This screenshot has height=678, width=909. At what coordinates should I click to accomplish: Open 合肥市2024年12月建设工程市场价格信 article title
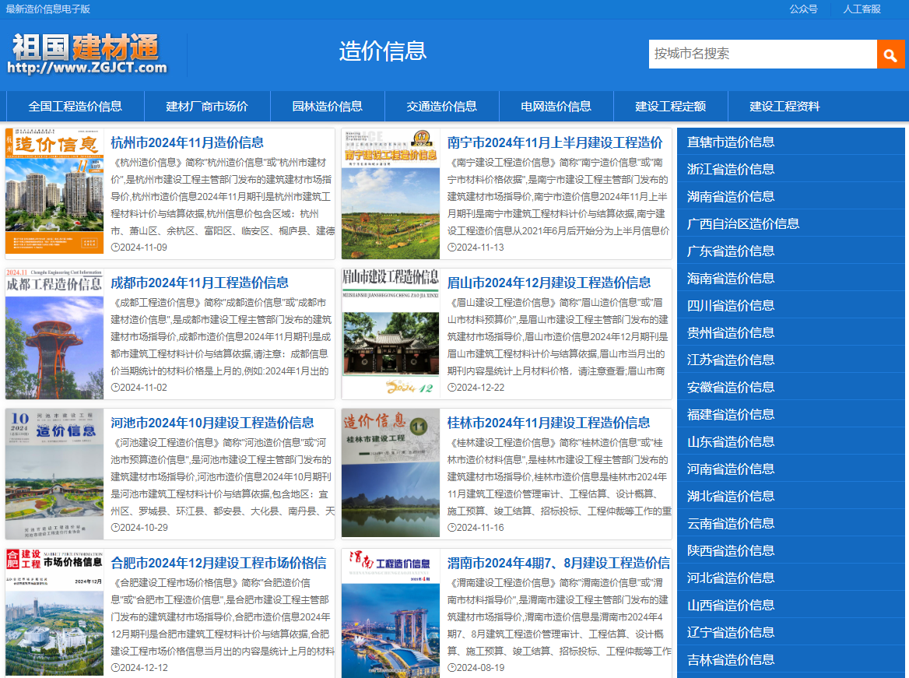click(x=219, y=563)
